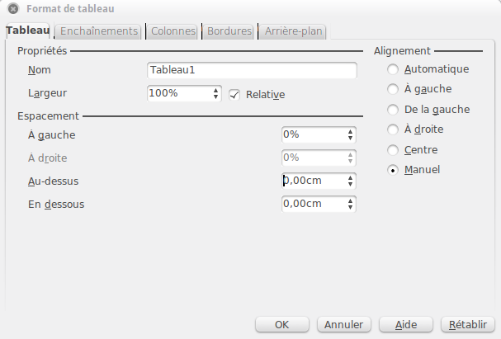This screenshot has width=501, height=339.
Task: Increase En dessous spacing with up arrow
Action: pyautogui.click(x=351, y=200)
